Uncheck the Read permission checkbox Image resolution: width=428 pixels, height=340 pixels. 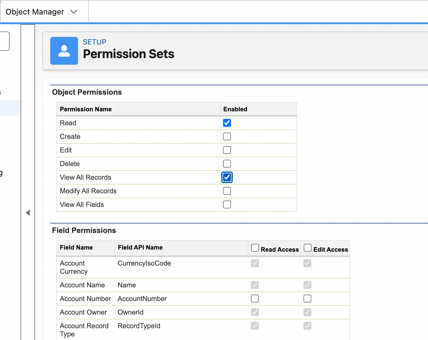coord(227,123)
